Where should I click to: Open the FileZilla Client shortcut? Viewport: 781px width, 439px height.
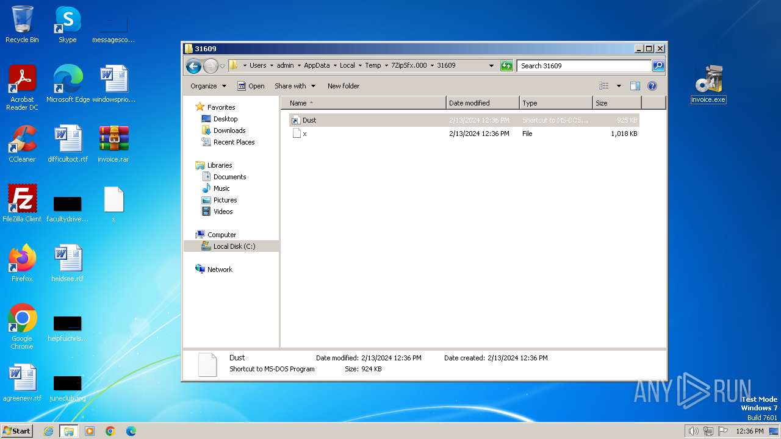coord(22,203)
